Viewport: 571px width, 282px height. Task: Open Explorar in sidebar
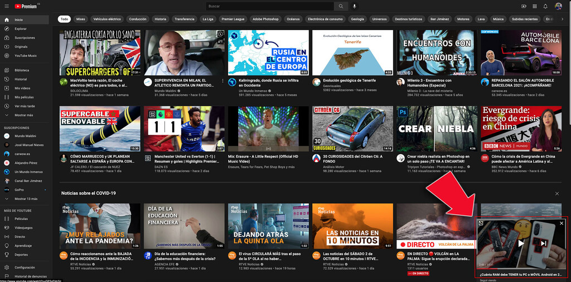pyautogui.click(x=25, y=29)
